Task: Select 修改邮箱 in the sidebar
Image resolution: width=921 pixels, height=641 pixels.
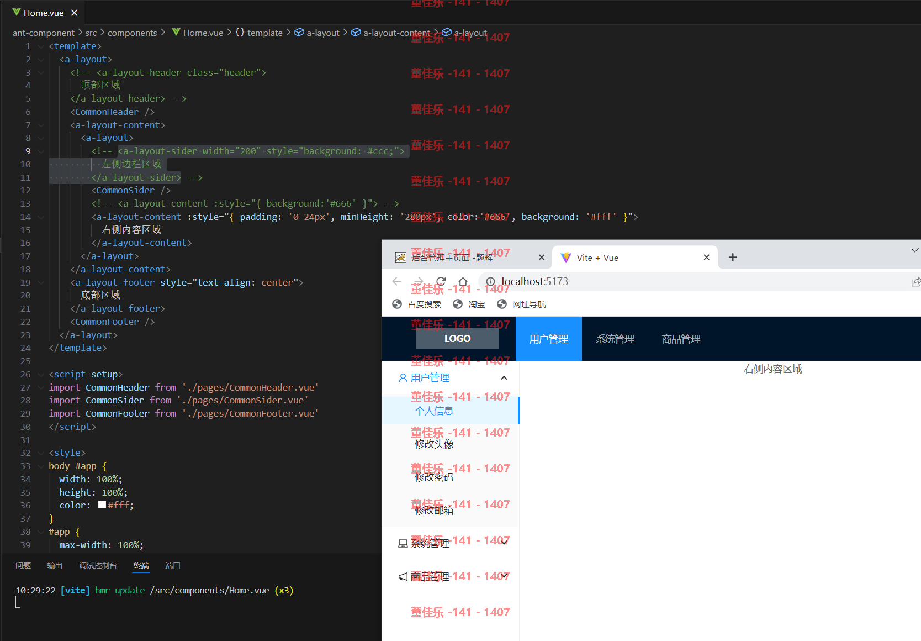Action: 450,510
